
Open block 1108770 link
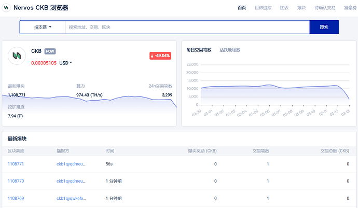click(x=16, y=181)
